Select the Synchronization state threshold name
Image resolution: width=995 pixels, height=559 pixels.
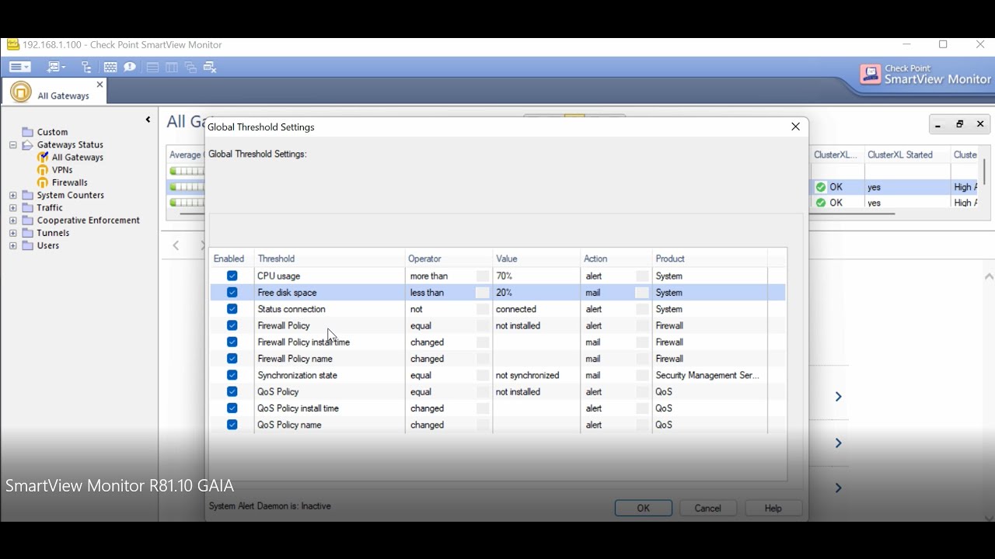tap(297, 375)
